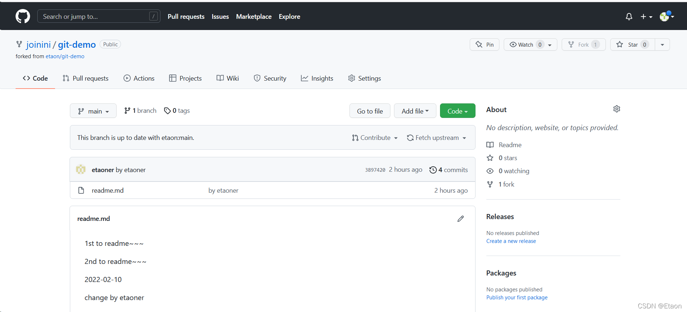Open the readme.md file in list
This screenshot has height=312, width=687.
108,191
